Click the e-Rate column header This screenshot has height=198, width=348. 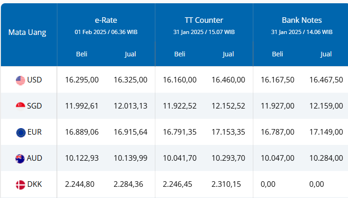click(106, 20)
